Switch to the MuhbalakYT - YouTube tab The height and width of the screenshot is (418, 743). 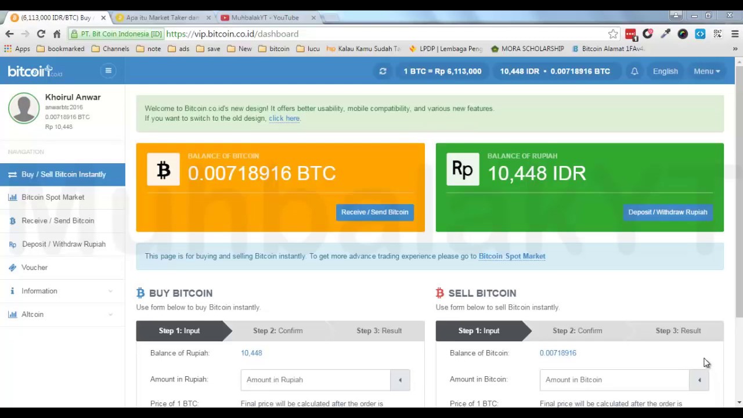coord(265,18)
